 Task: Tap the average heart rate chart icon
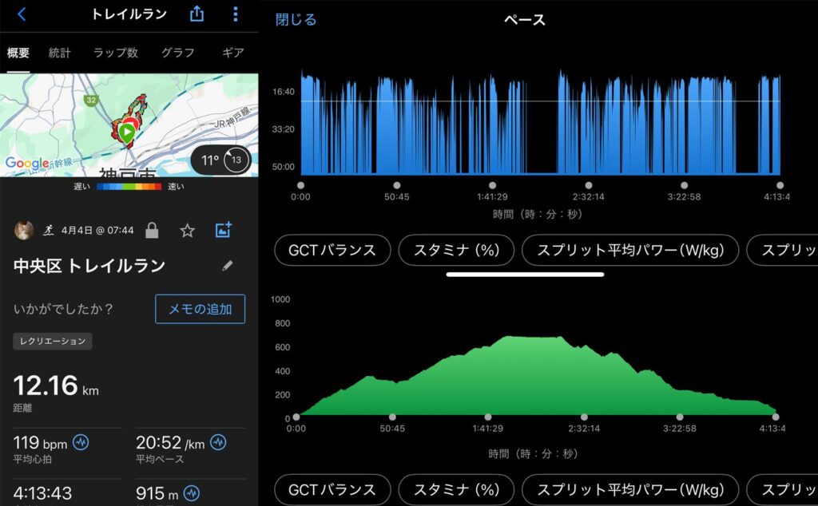(81, 441)
